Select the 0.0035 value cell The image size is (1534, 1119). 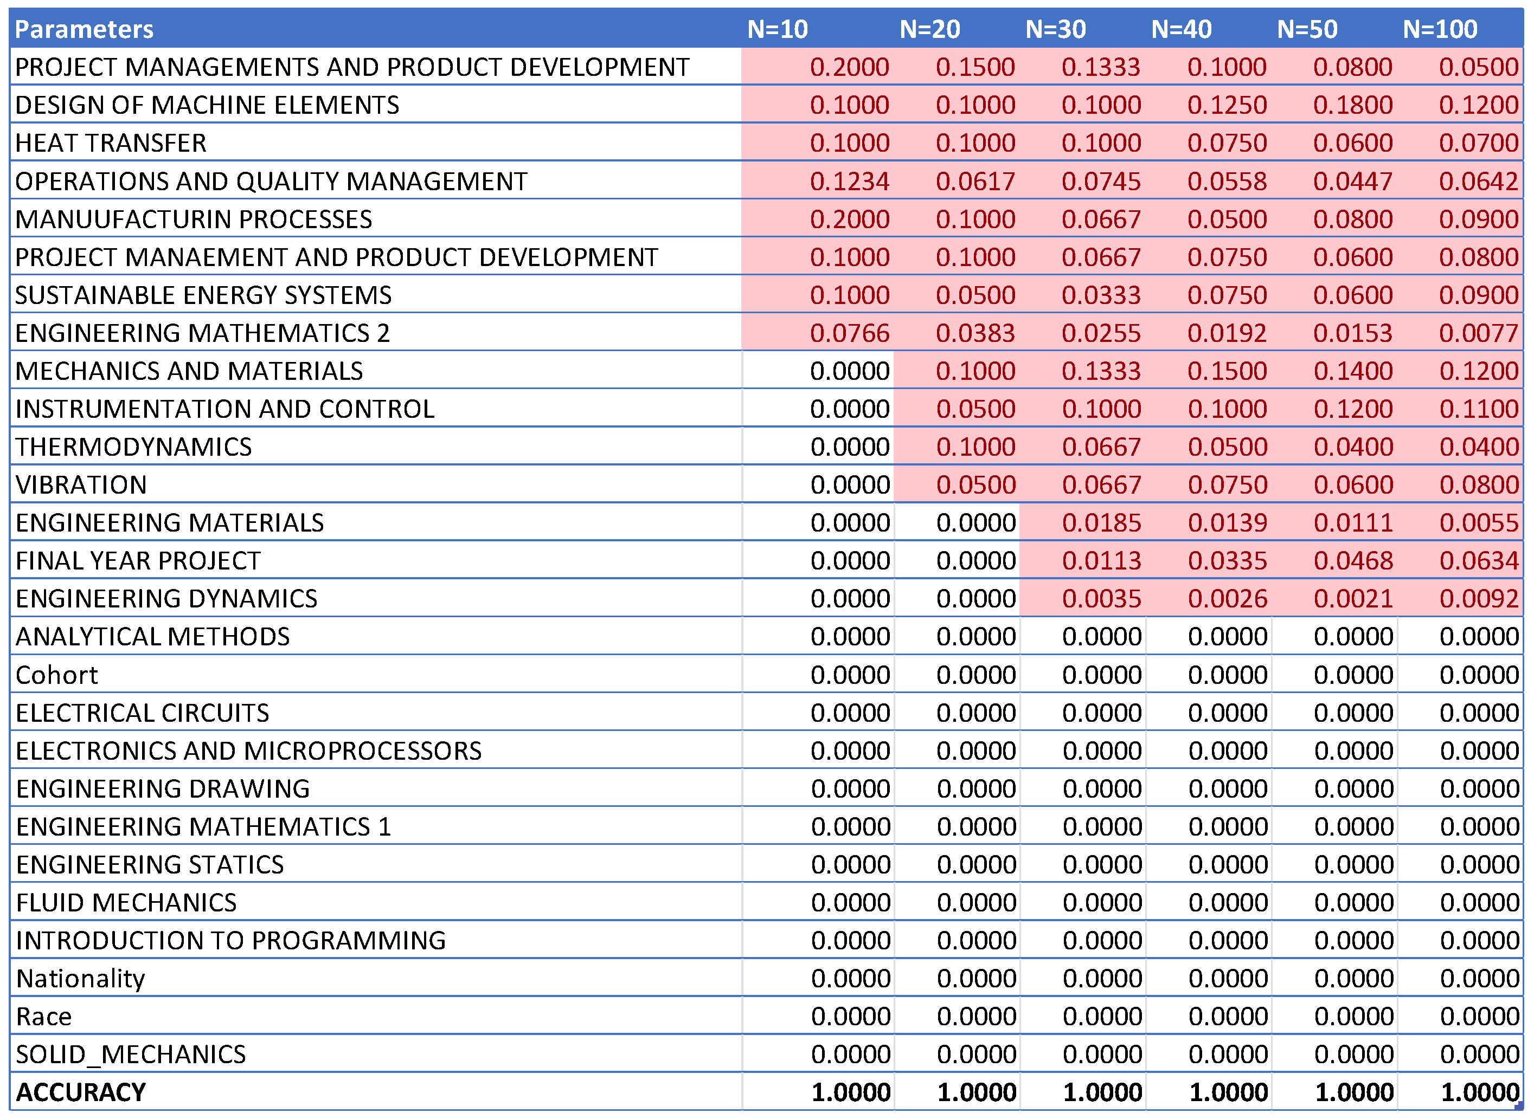pos(1101,599)
